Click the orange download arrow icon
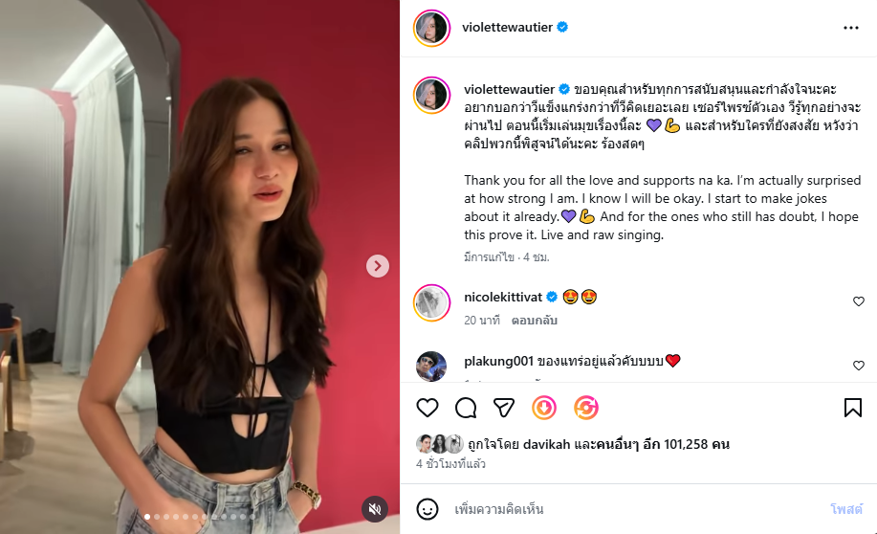The width and height of the screenshot is (877, 534). 543,408
